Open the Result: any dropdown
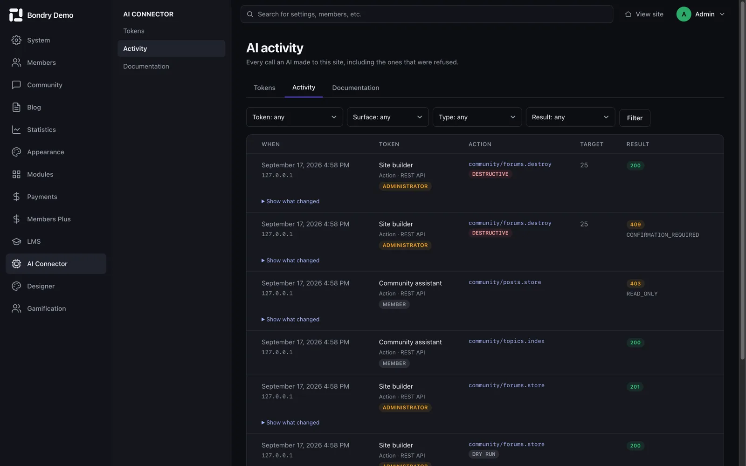Viewport: 746px width, 466px height. [x=570, y=117]
